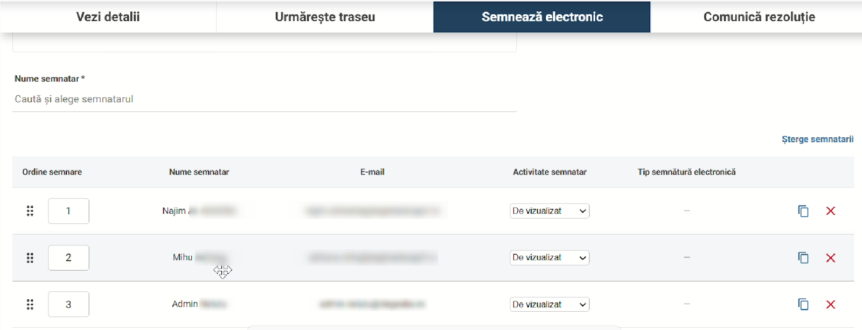Remove signer Admin with red X
Image resolution: width=862 pixels, height=330 pixels.
pyautogui.click(x=831, y=305)
